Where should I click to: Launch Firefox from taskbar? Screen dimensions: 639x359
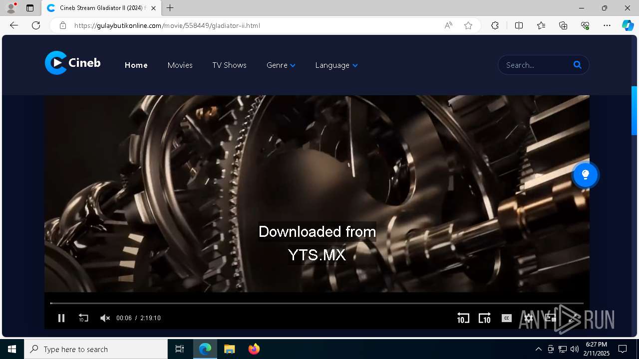[254, 349]
